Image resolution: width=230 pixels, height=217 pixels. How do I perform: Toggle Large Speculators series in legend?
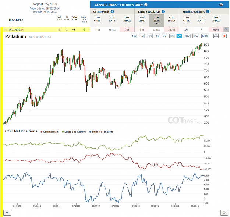pos(74,132)
